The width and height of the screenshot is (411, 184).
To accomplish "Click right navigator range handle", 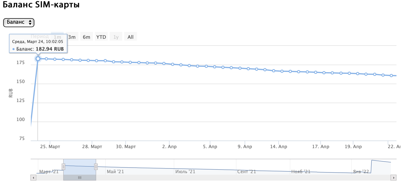I will coord(96,167).
